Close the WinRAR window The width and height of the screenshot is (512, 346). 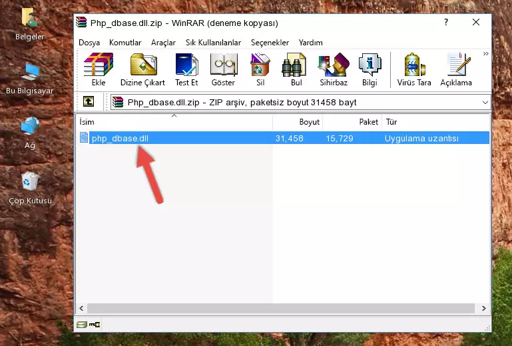pyautogui.click(x=476, y=22)
